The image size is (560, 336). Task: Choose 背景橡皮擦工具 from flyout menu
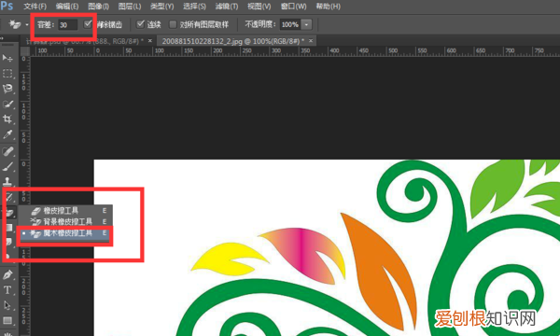[65, 222]
